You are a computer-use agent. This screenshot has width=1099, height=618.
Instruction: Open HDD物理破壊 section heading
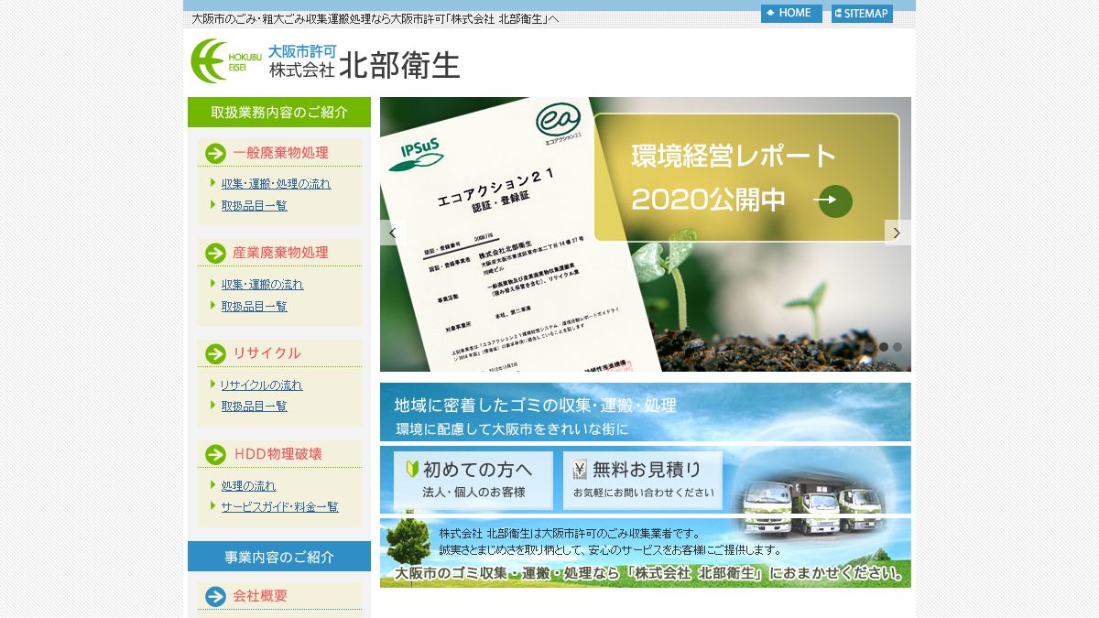click(278, 454)
